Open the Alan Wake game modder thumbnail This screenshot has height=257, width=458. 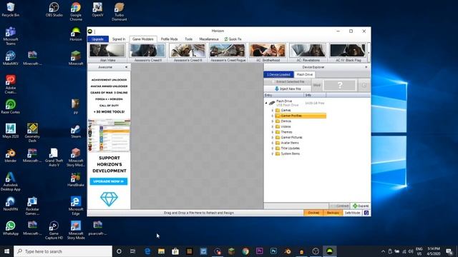click(107, 52)
